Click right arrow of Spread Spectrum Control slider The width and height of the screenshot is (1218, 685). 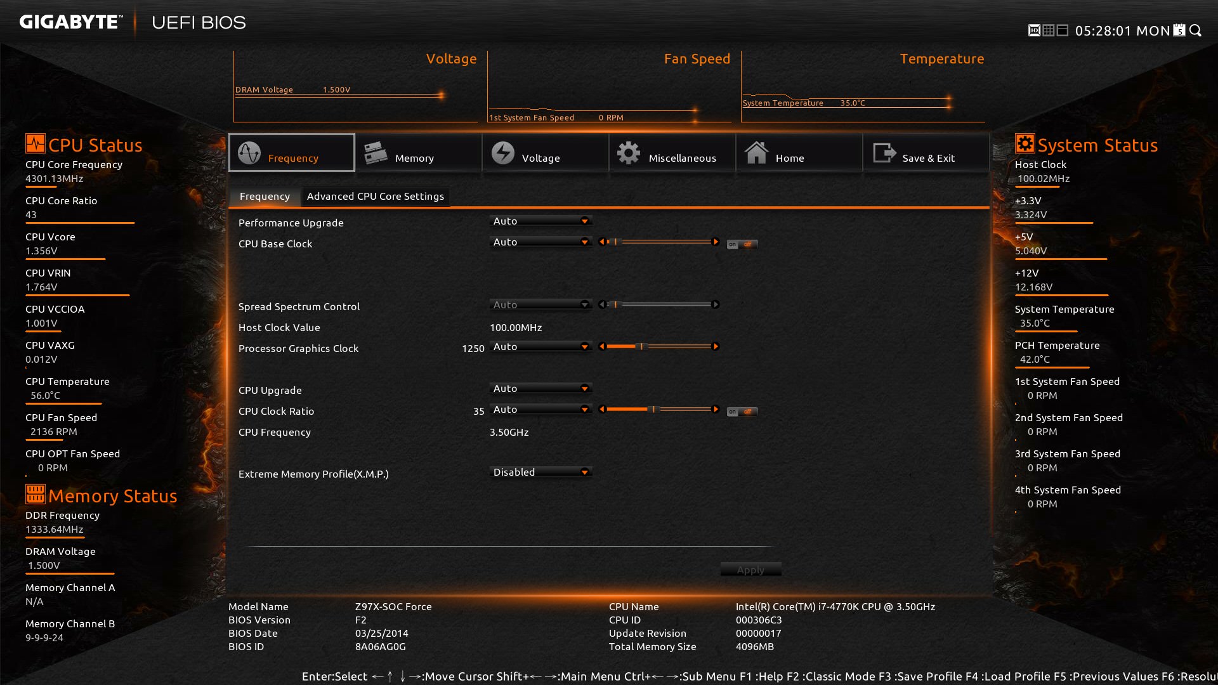716,304
